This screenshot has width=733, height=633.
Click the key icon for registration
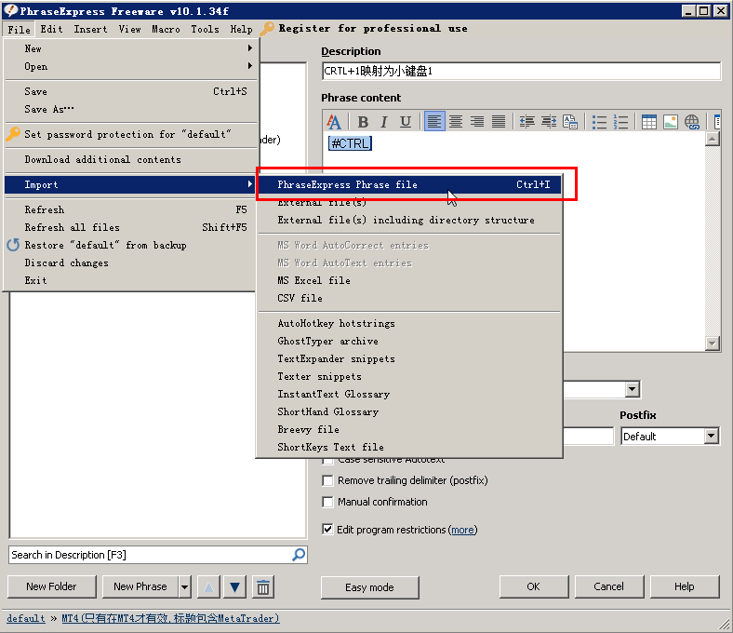267,29
